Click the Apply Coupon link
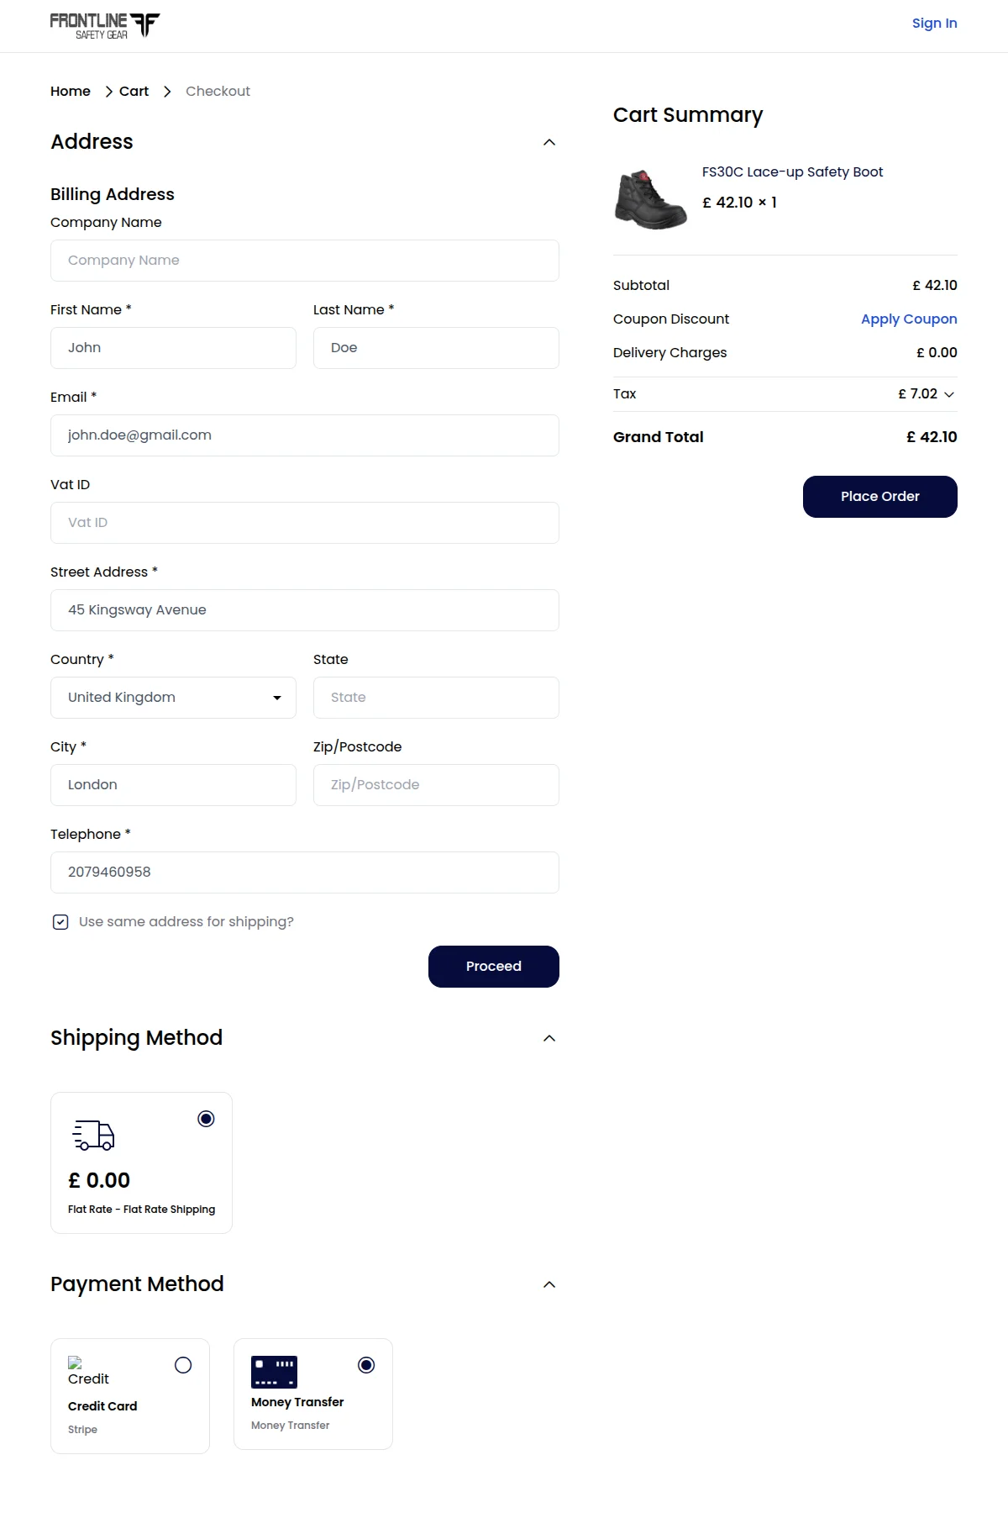 908,319
